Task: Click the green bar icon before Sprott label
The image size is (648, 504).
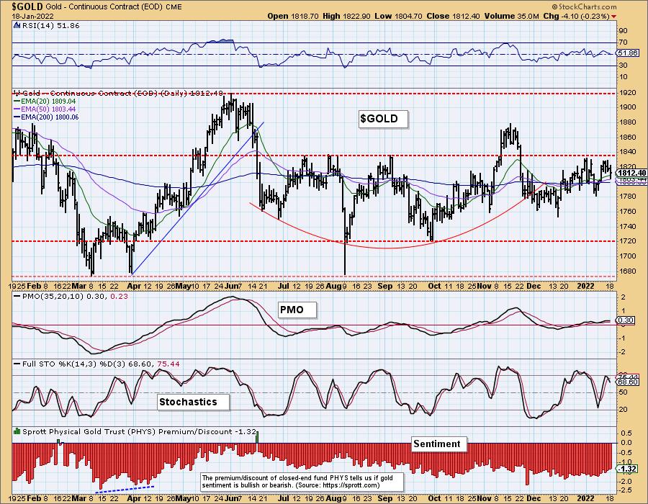Action: pyautogui.click(x=17, y=431)
